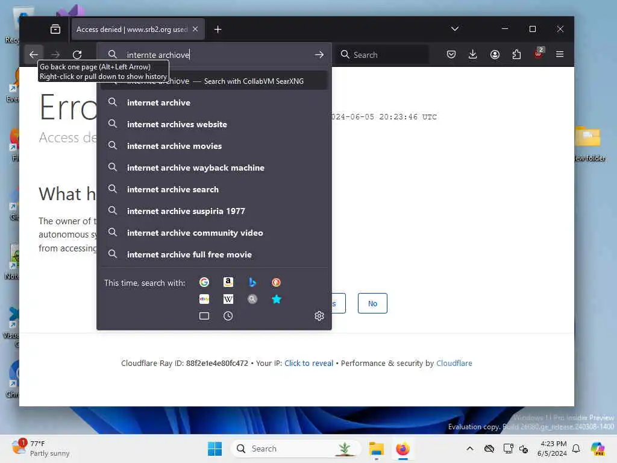Image resolution: width=617 pixels, height=463 pixels.
Task: Open the Firefox application menu
Action: pos(560,54)
